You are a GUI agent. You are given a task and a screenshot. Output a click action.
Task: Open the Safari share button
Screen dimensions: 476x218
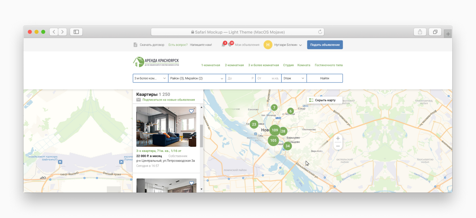[x=420, y=32]
